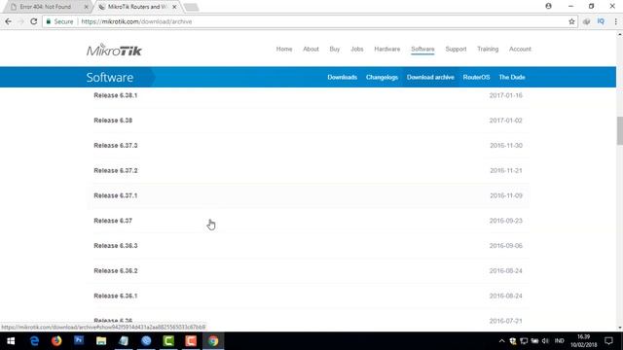Expand Release 6.36.1 row
This screenshot has height=350, width=623.
coord(309,296)
